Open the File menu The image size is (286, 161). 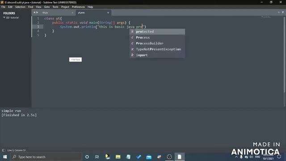[3, 7]
